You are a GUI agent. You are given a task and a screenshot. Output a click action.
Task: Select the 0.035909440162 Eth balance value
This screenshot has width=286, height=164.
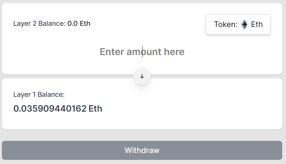pos(58,109)
